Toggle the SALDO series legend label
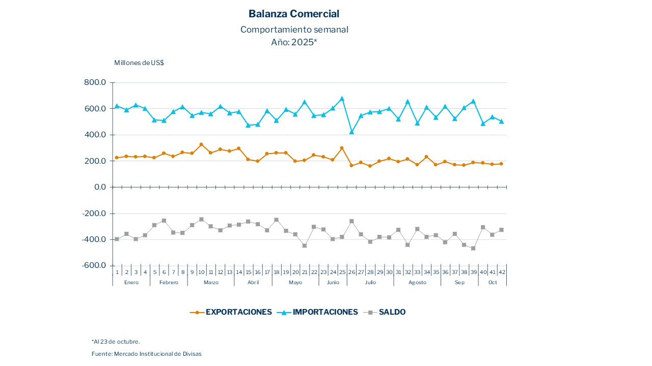 [392, 312]
